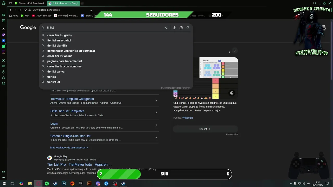
Task: Open Tier List Pro Google Play result
Action: pyautogui.click(x=79, y=164)
